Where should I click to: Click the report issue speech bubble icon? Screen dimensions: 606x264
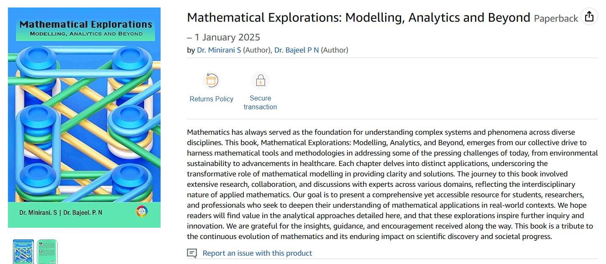coord(192,253)
